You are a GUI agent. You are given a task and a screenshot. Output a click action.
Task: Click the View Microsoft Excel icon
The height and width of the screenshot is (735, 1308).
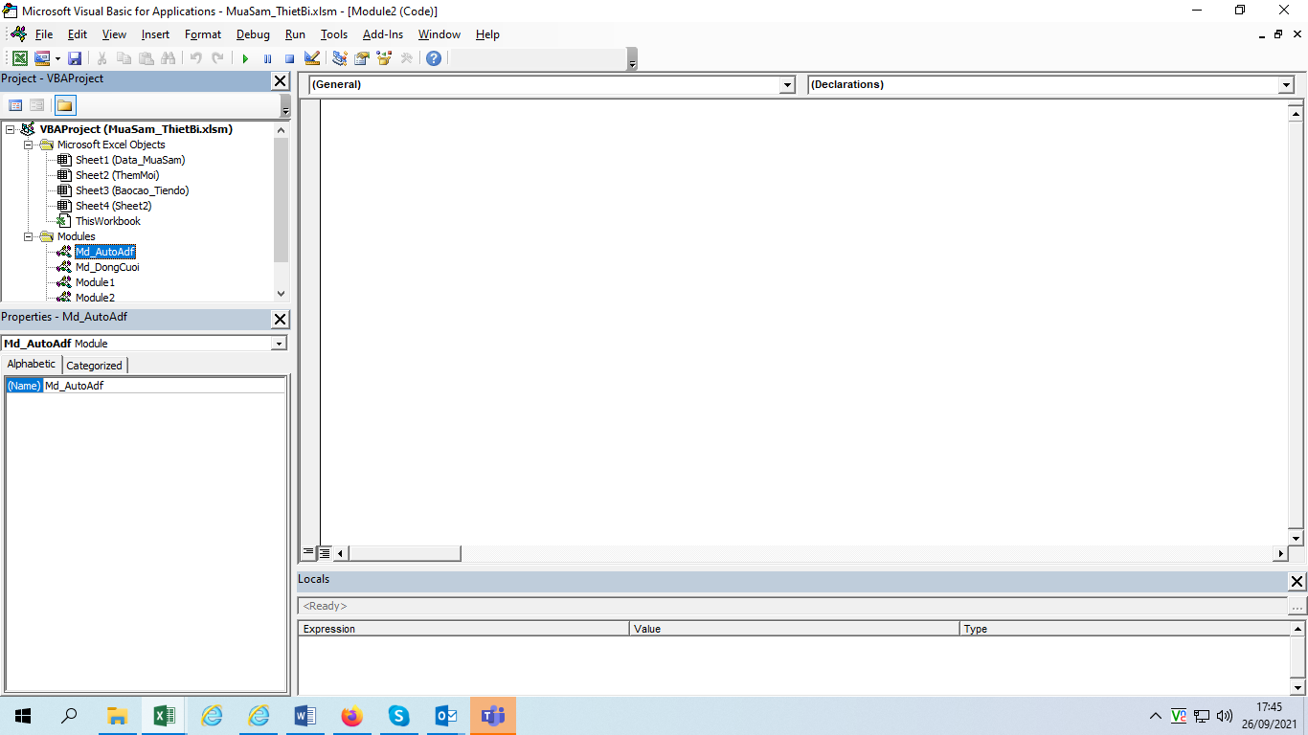pos(20,58)
